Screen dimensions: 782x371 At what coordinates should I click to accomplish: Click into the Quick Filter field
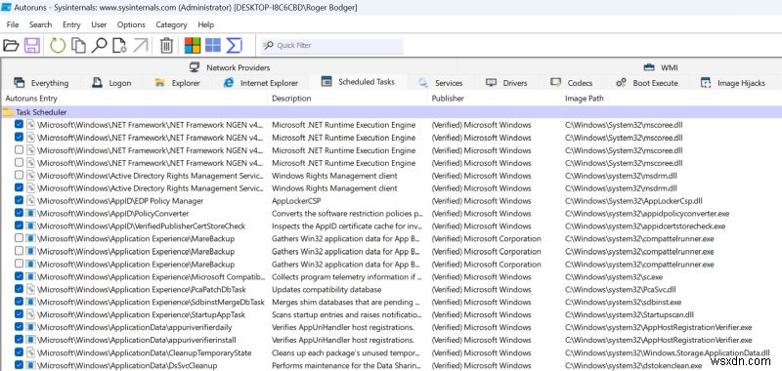click(331, 45)
